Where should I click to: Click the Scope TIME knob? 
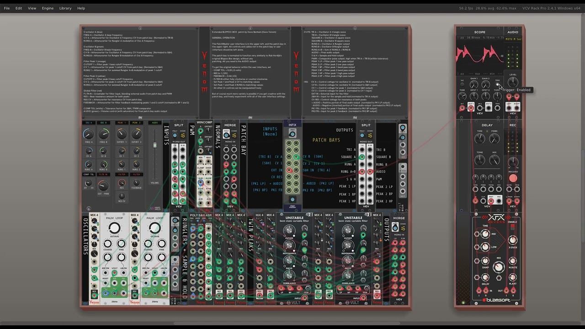[x=463, y=96]
